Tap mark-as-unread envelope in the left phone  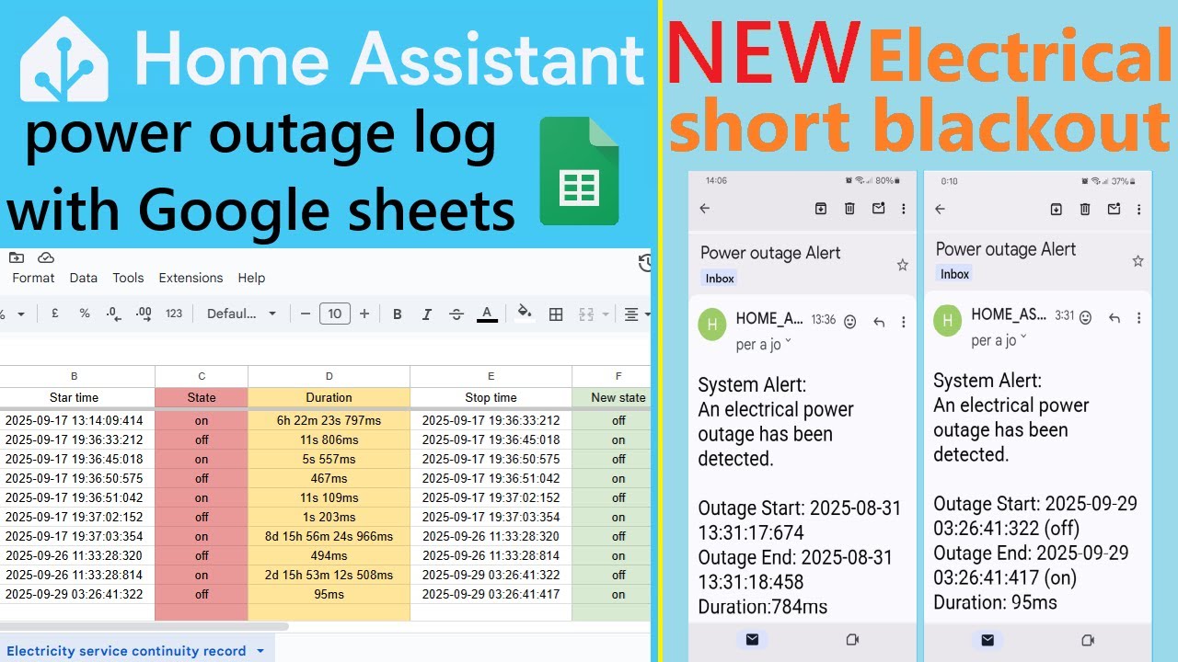(879, 209)
